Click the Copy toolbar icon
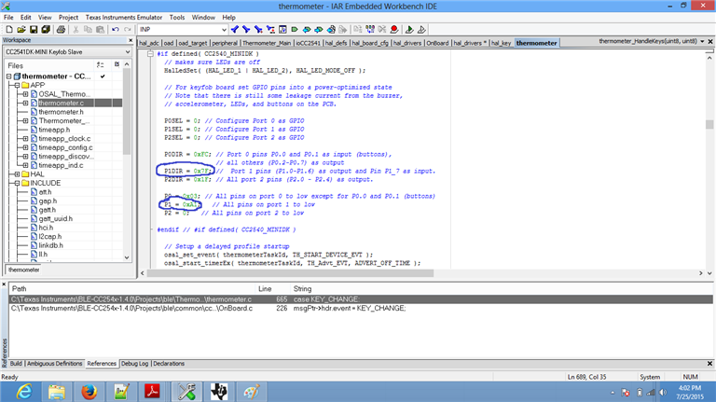Image resolution: width=716 pixels, height=402 pixels. [88, 29]
